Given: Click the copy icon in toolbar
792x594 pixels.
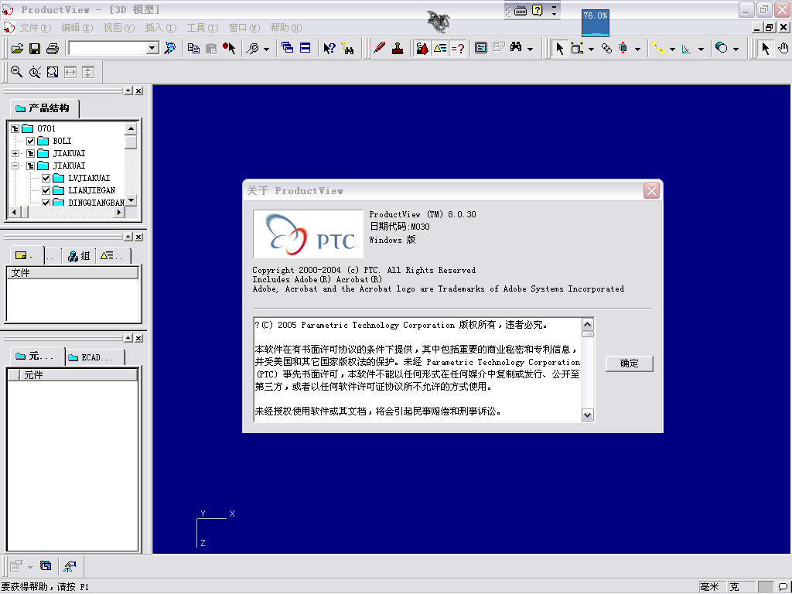Looking at the screenshot, I should tap(193, 49).
